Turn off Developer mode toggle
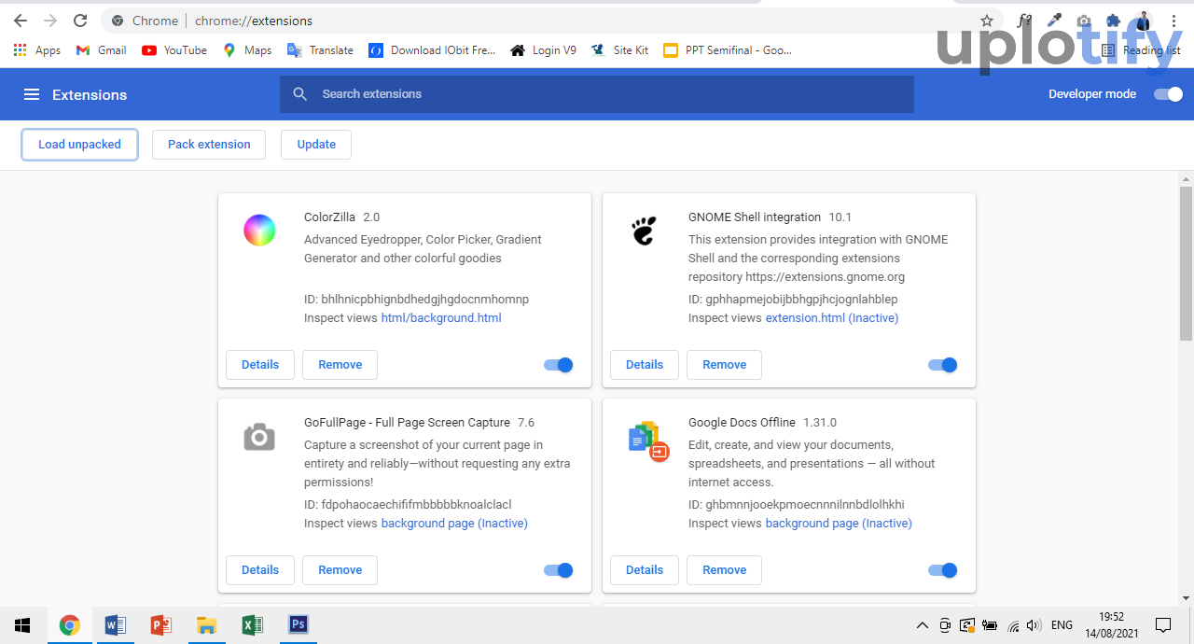 coord(1168,94)
